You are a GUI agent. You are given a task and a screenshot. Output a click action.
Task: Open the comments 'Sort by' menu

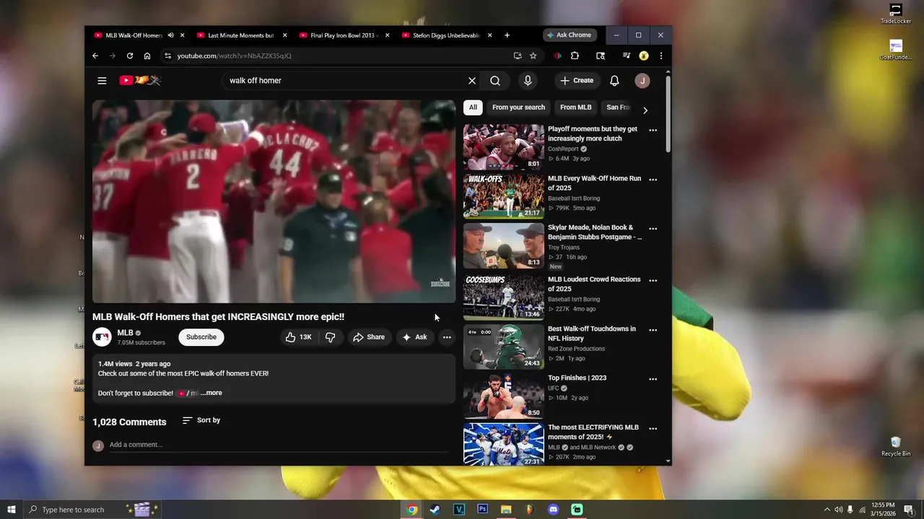(201, 420)
